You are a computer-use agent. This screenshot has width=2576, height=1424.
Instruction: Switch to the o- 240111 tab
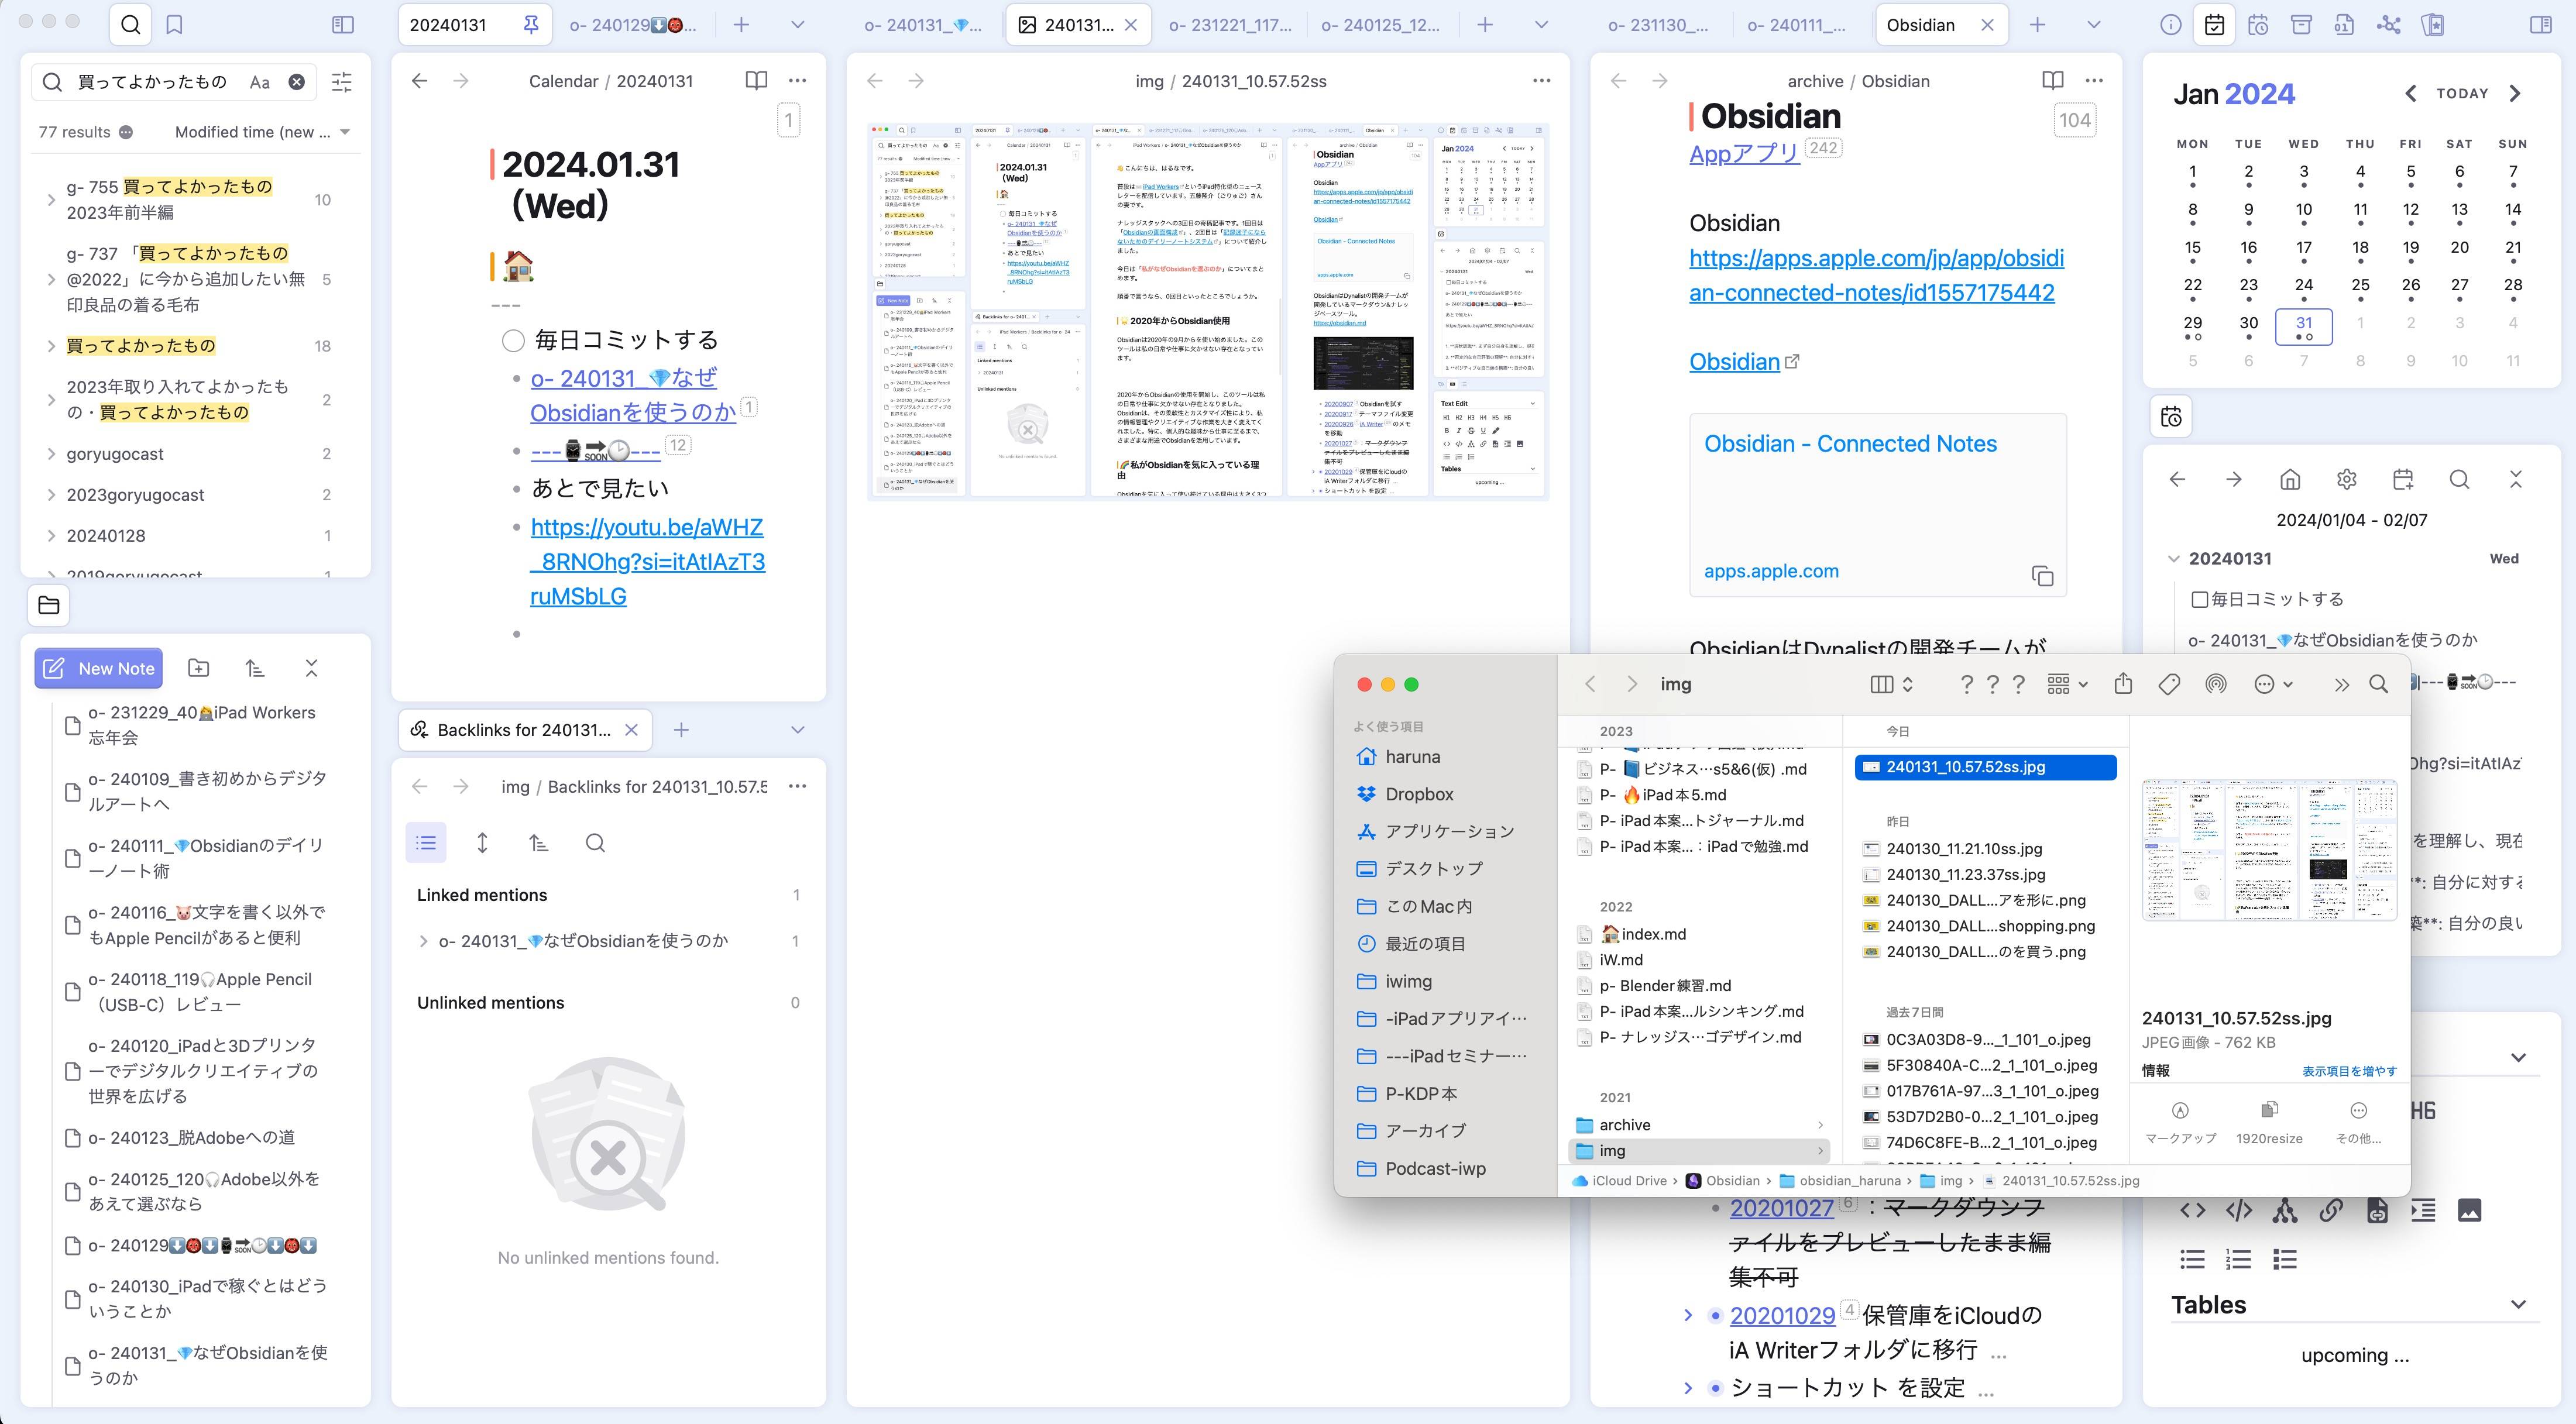tap(1796, 25)
